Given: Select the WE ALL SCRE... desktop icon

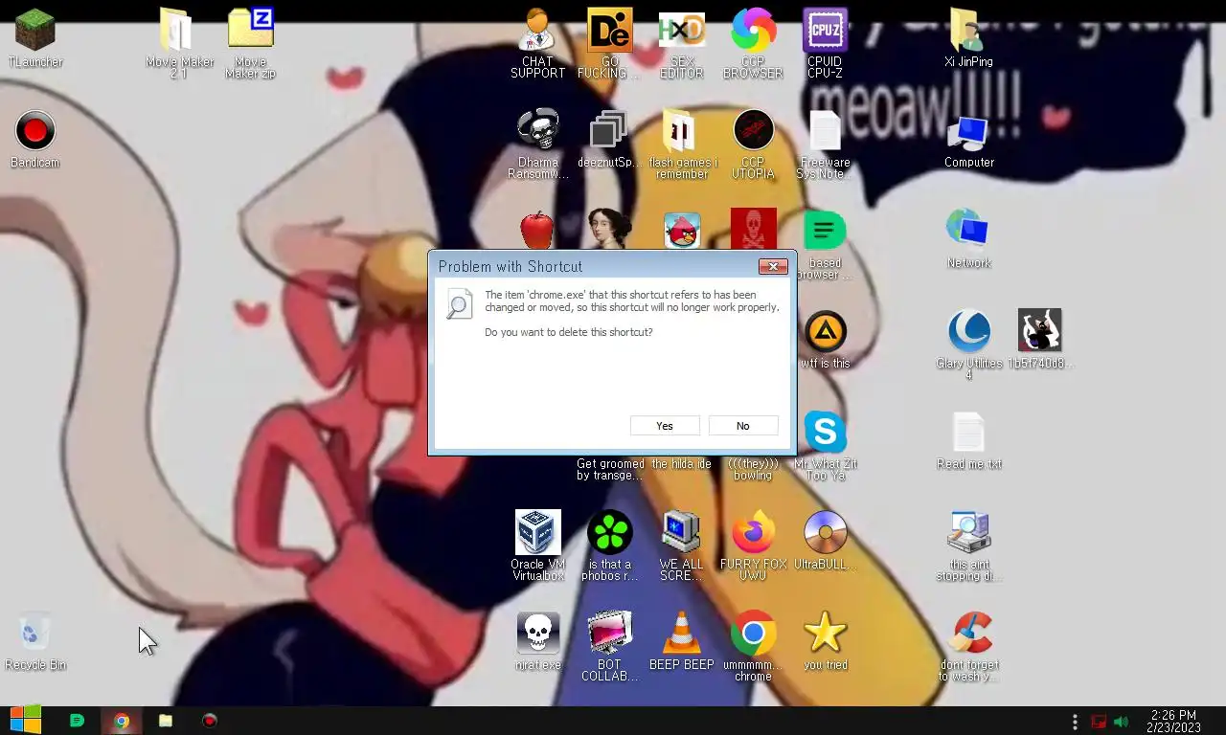Looking at the screenshot, I should pos(682,546).
